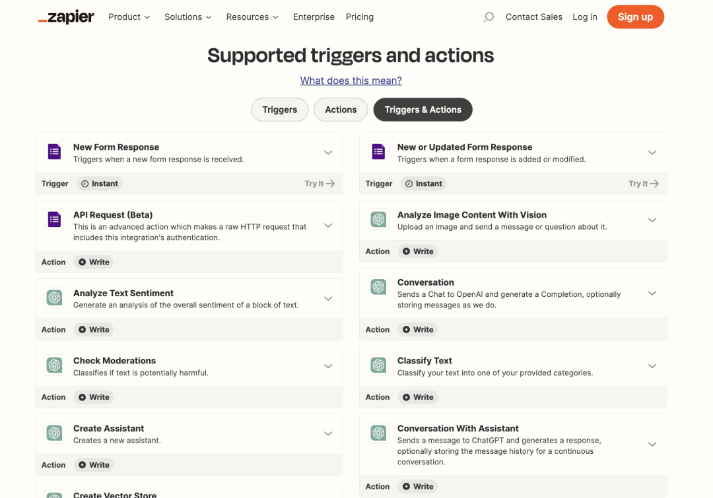This screenshot has height=498, width=713.
Task: Click Google Forms icon beside New or Updated Form Response
Action: 378,152
